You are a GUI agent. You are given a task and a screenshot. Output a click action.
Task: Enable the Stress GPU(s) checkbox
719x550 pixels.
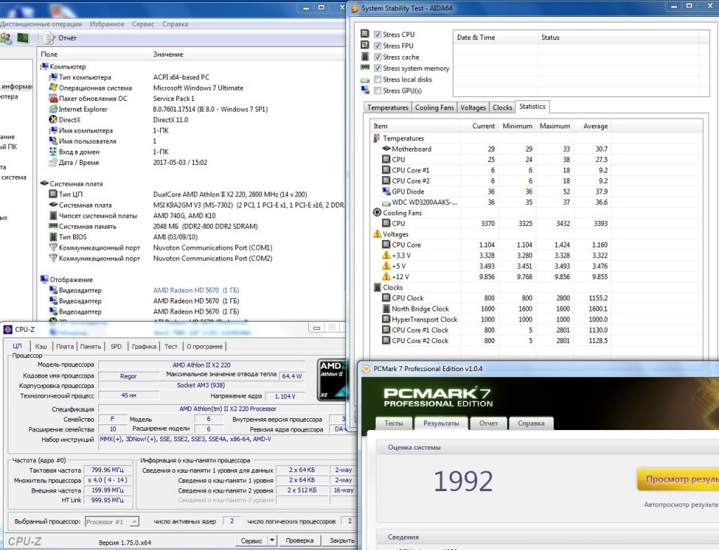click(x=378, y=90)
